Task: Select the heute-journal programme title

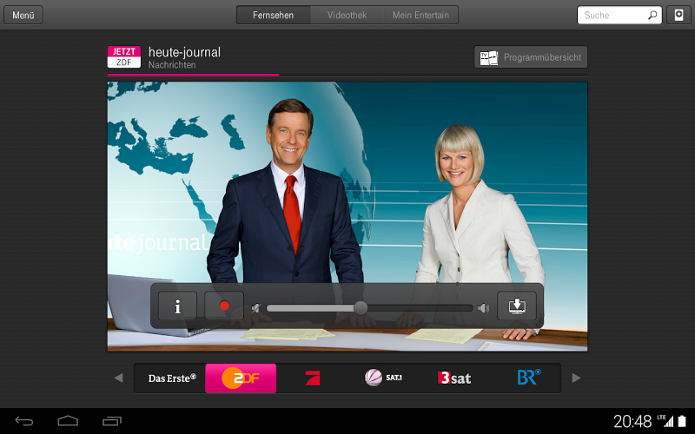Action: [184, 52]
